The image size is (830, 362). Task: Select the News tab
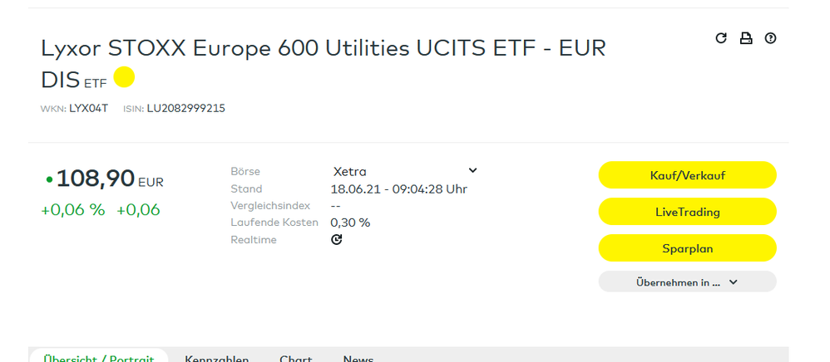pos(358,359)
